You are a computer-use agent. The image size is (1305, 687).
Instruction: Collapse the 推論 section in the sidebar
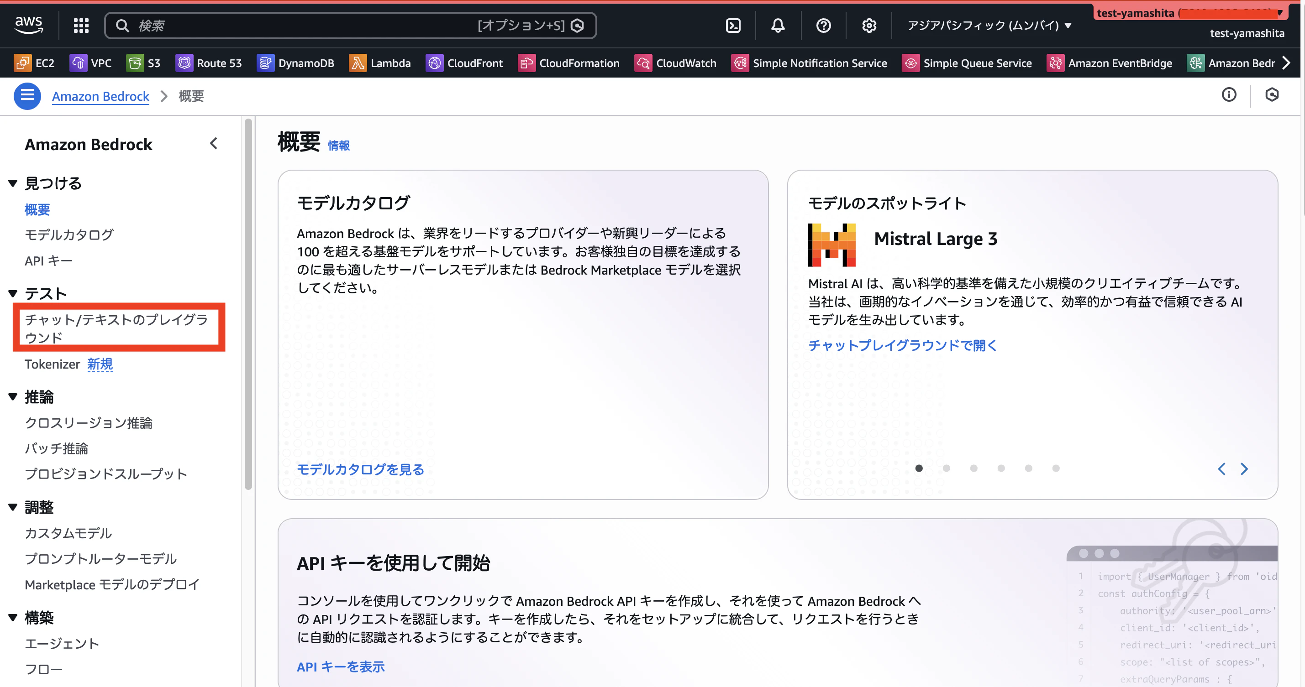click(13, 397)
